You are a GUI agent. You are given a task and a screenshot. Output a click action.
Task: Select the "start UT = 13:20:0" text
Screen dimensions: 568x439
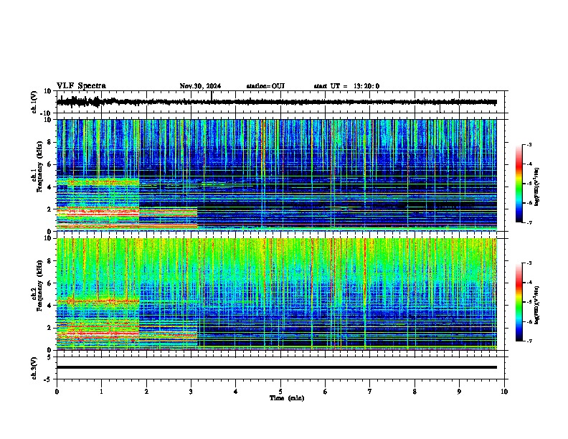pyautogui.click(x=346, y=86)
